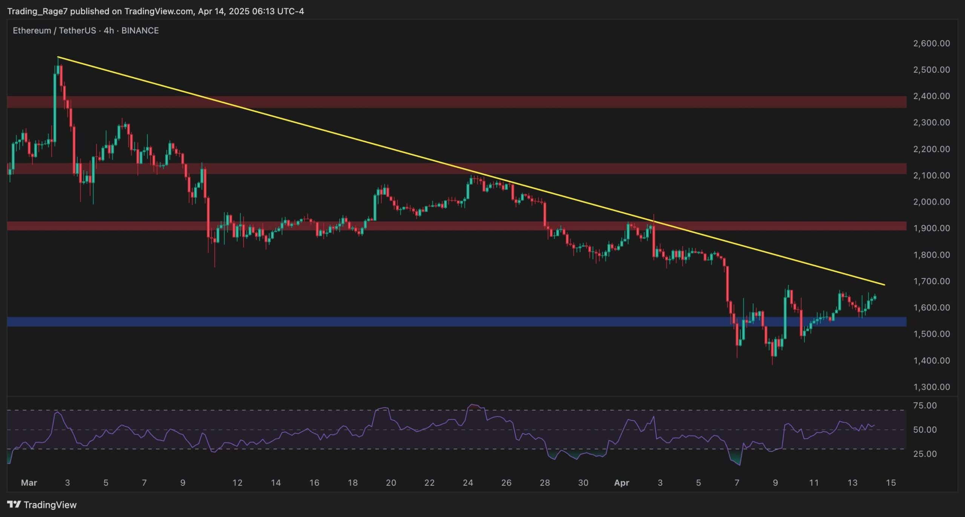Click the 28 date label on time axis
965x517 pixels.
tap(545, 483)
